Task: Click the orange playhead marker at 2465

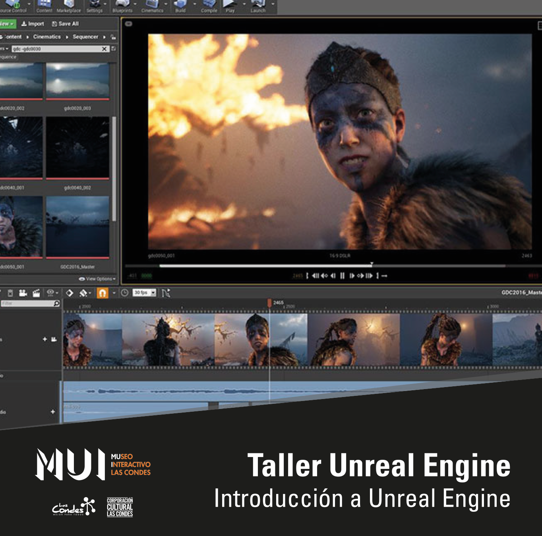Action: 269,303
